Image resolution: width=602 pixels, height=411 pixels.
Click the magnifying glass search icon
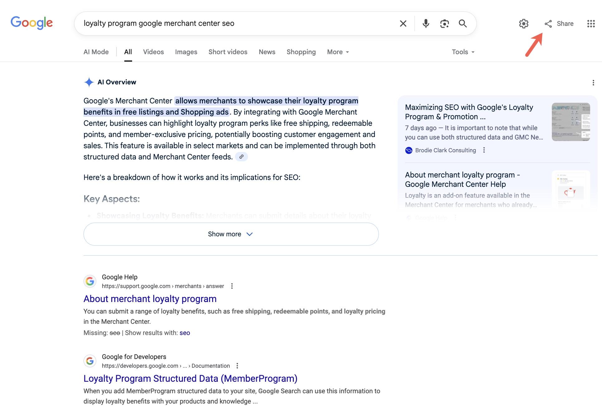(463, 23)
